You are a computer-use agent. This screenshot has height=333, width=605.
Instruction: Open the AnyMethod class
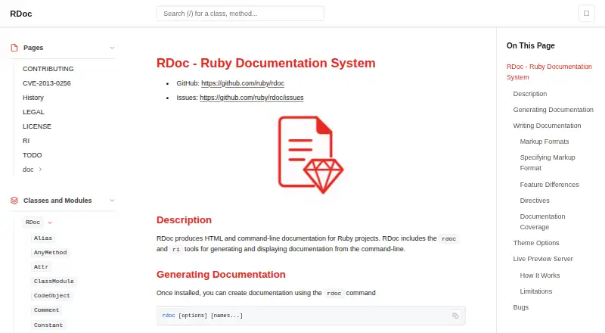[50, 252]
